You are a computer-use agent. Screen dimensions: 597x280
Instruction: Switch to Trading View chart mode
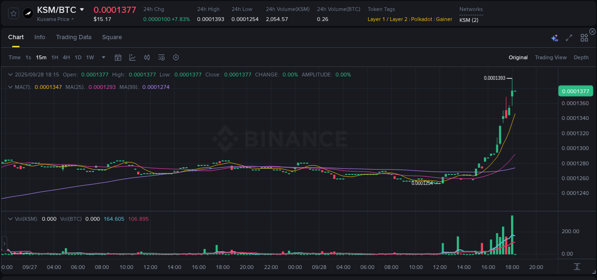point(551,57)
